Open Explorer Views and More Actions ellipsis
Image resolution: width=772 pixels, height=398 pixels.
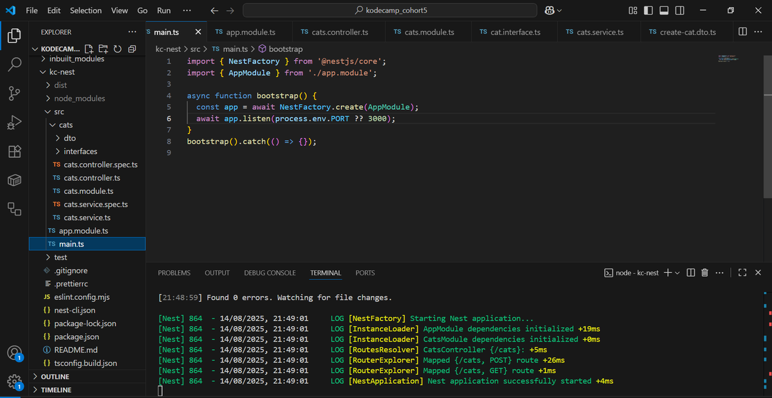tap(132, 31)
